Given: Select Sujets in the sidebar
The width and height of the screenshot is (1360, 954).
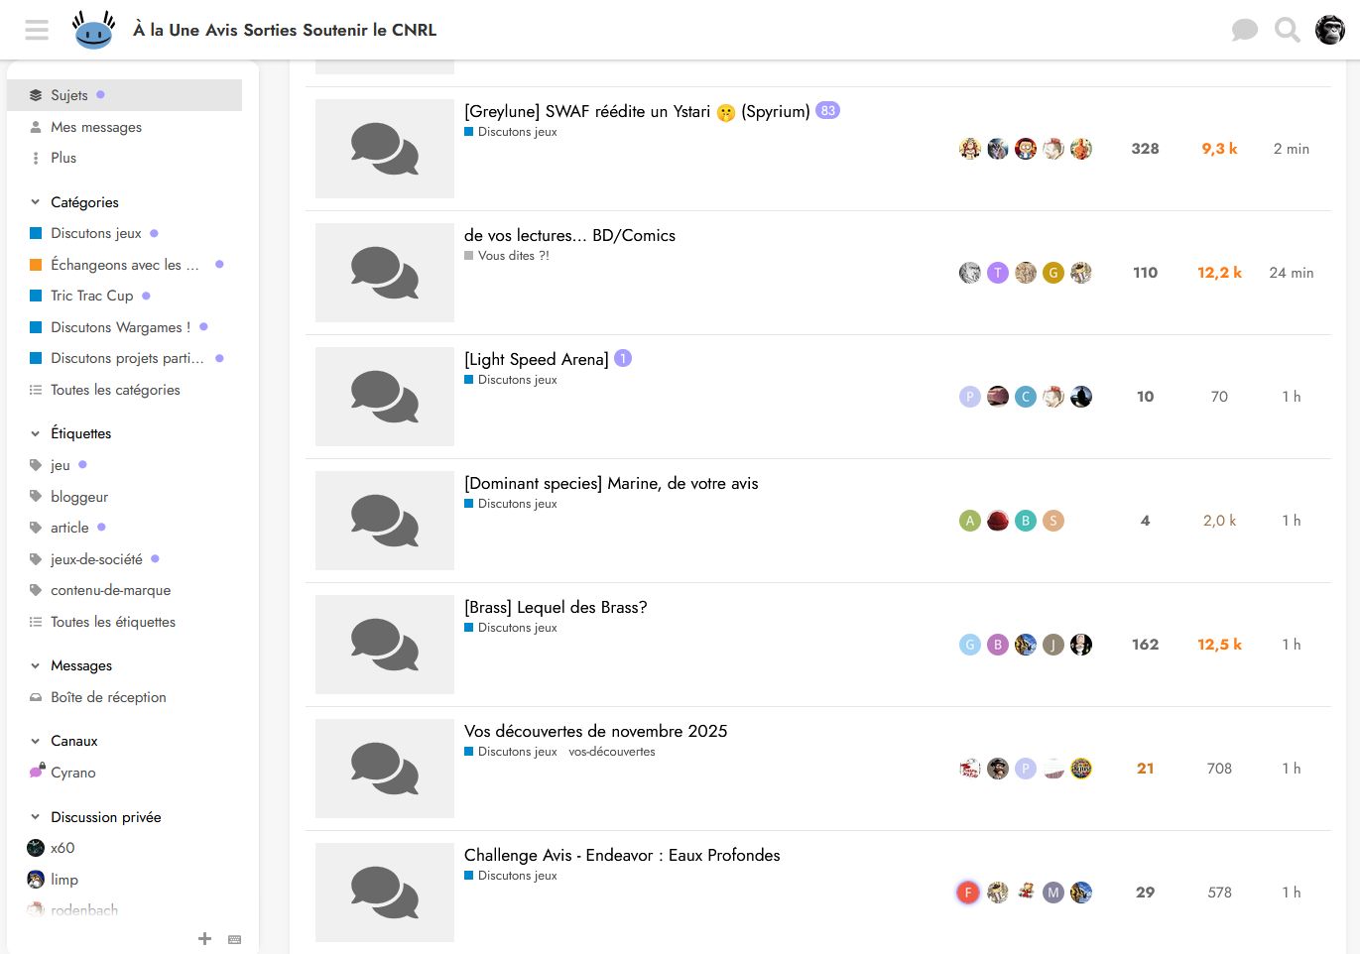Looking at the screenshot, I should 69,95.
